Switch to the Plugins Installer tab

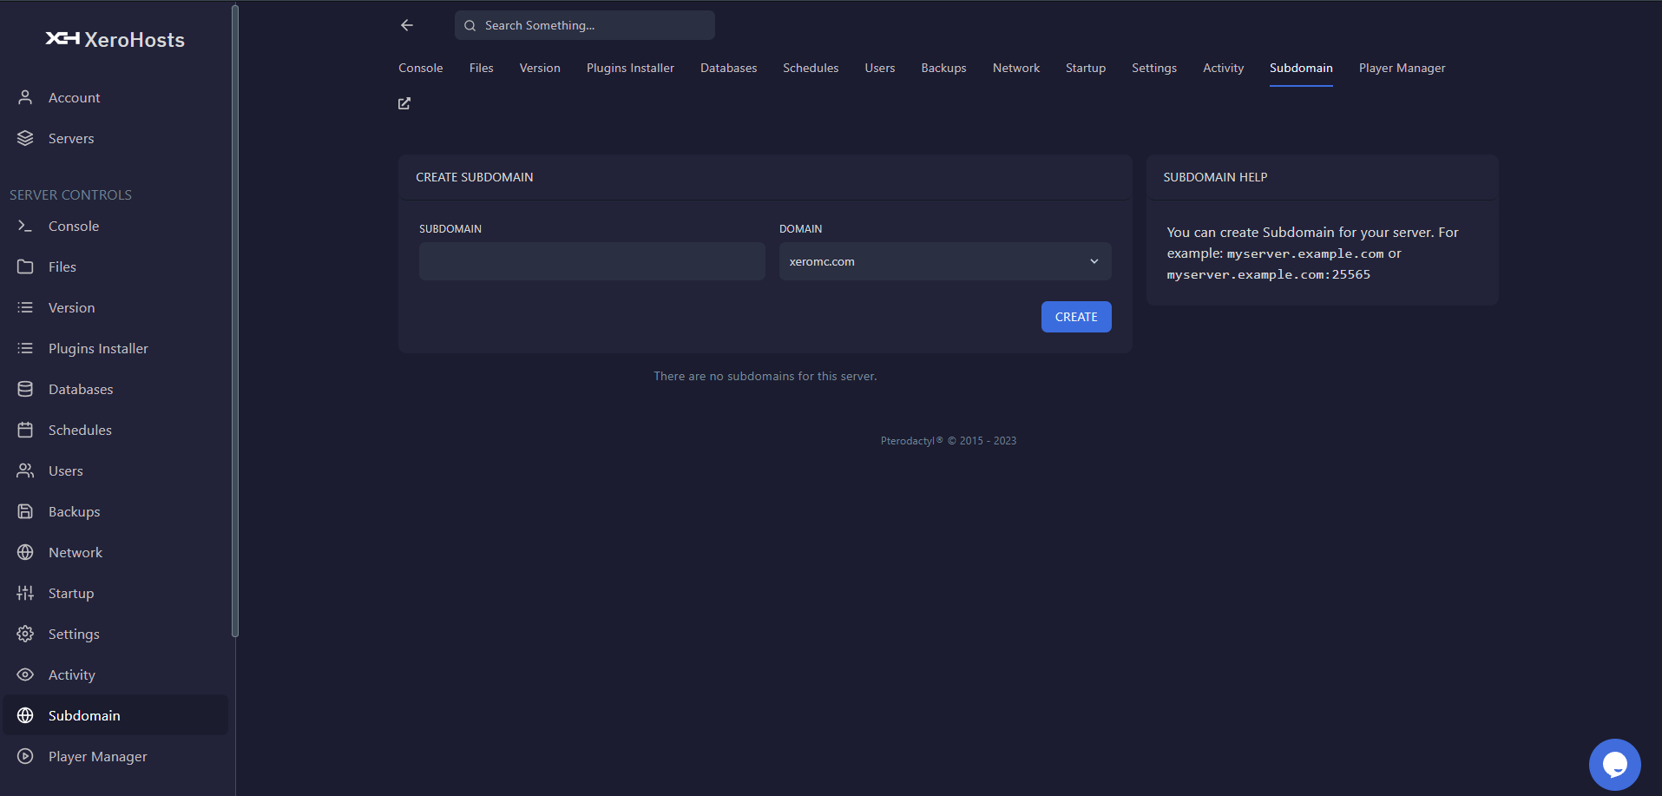click(x=630, y=68)
